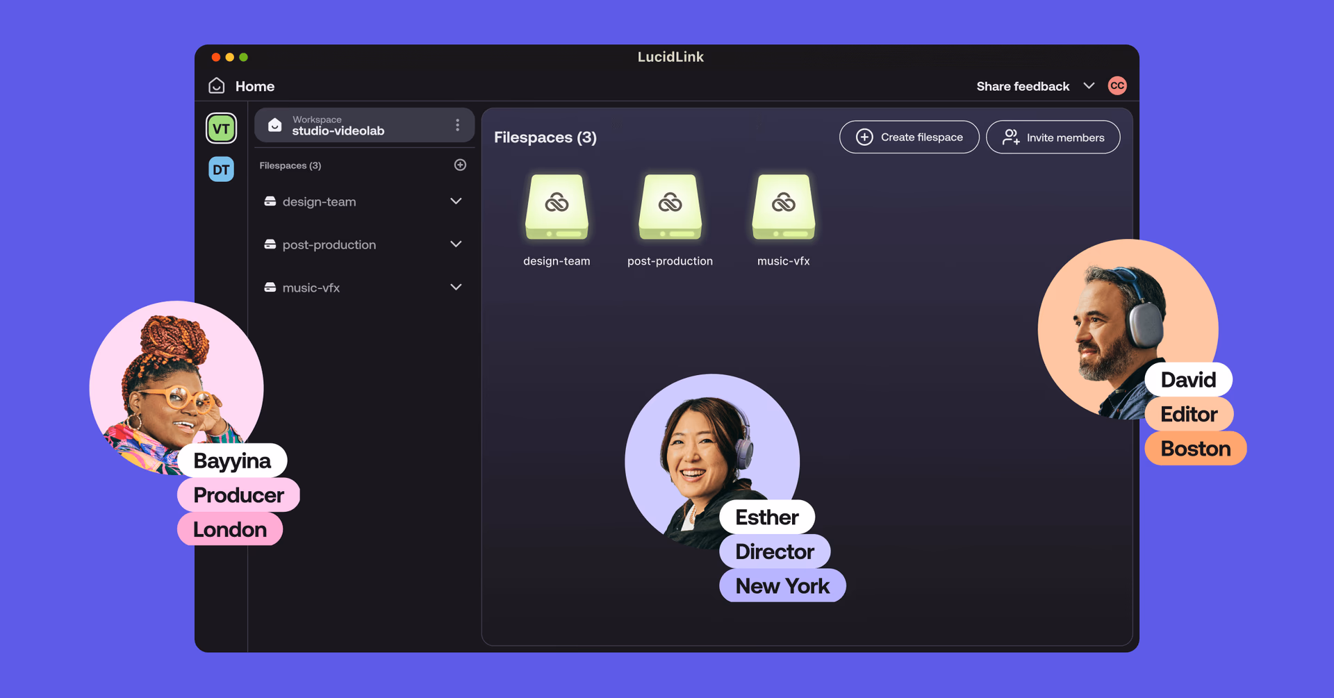1334x698 pixels.
Task: Expand the design-team filespace chevron
Action: [456, 201]
